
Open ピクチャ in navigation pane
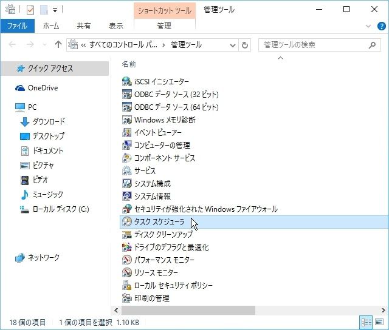click(36, 166)
